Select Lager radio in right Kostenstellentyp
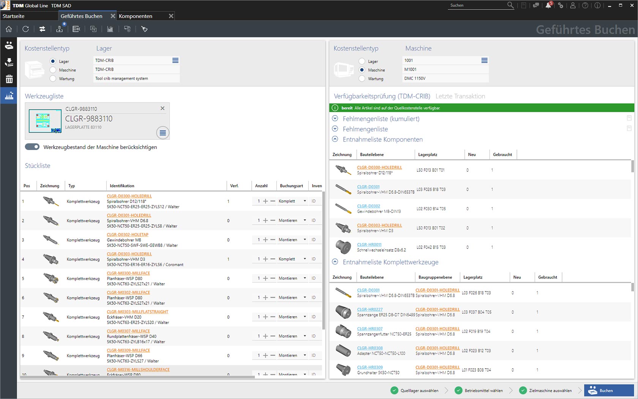The image size is (638, 399). (362, 61)
